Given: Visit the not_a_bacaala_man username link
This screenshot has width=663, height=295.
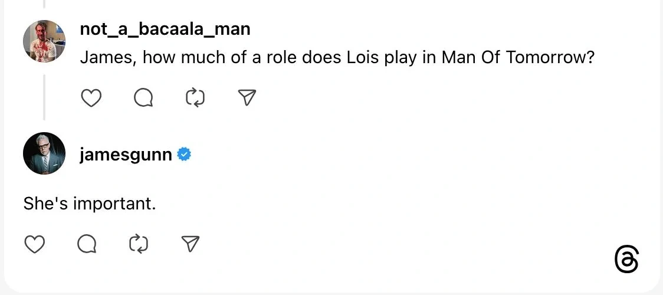Looking at the screenshot, I should 165,29.
